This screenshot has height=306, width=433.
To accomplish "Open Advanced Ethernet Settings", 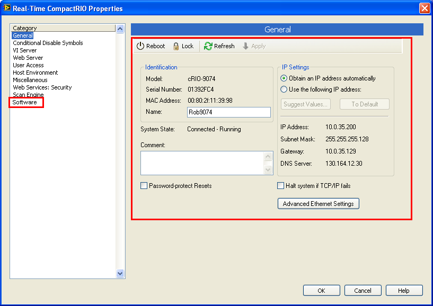I will click(318, 204).
